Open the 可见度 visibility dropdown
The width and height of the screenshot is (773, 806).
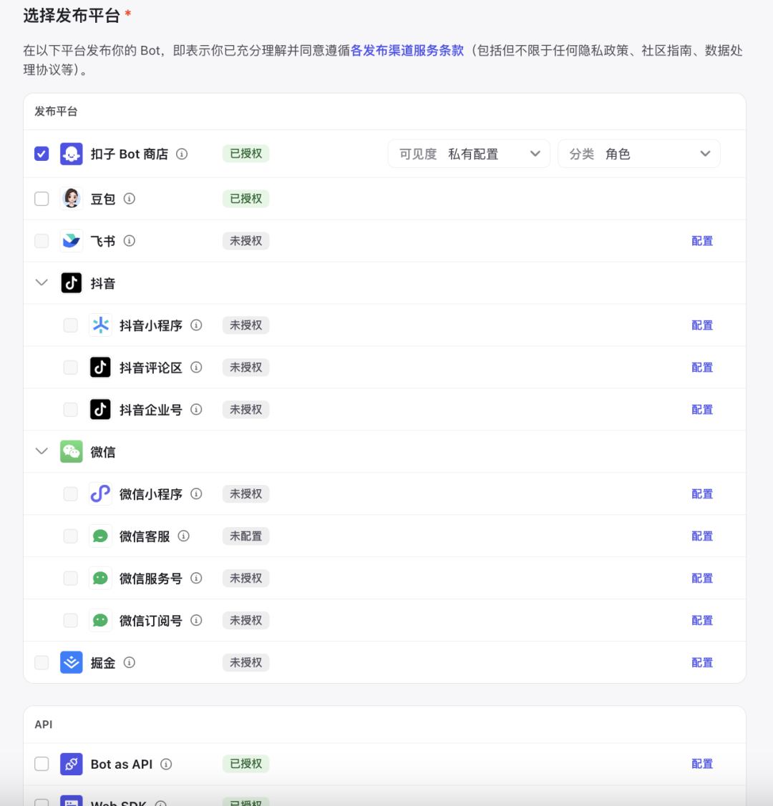pos(469,153)
